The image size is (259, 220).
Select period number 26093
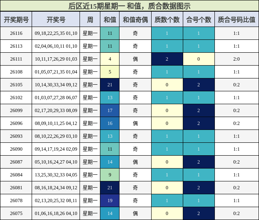point(16,136)
